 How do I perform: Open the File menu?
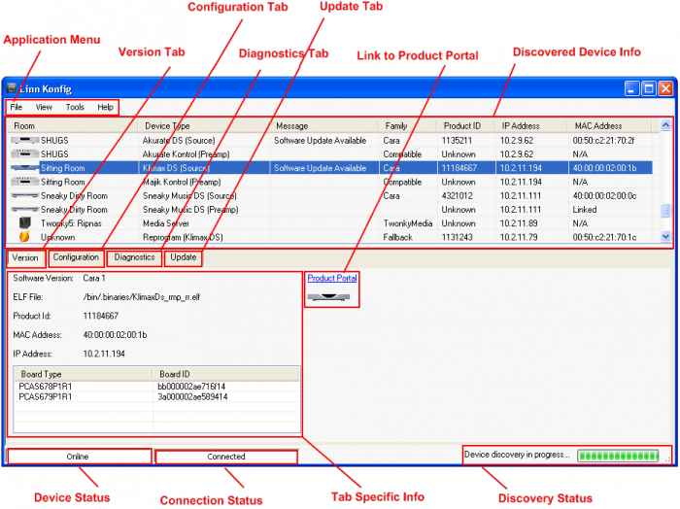(17, 107)
